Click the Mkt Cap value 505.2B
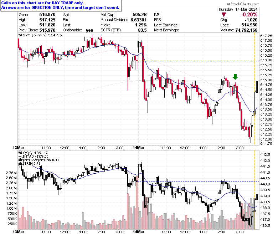The width and height of the screenshot is (278, 235). tap(140, 15)
